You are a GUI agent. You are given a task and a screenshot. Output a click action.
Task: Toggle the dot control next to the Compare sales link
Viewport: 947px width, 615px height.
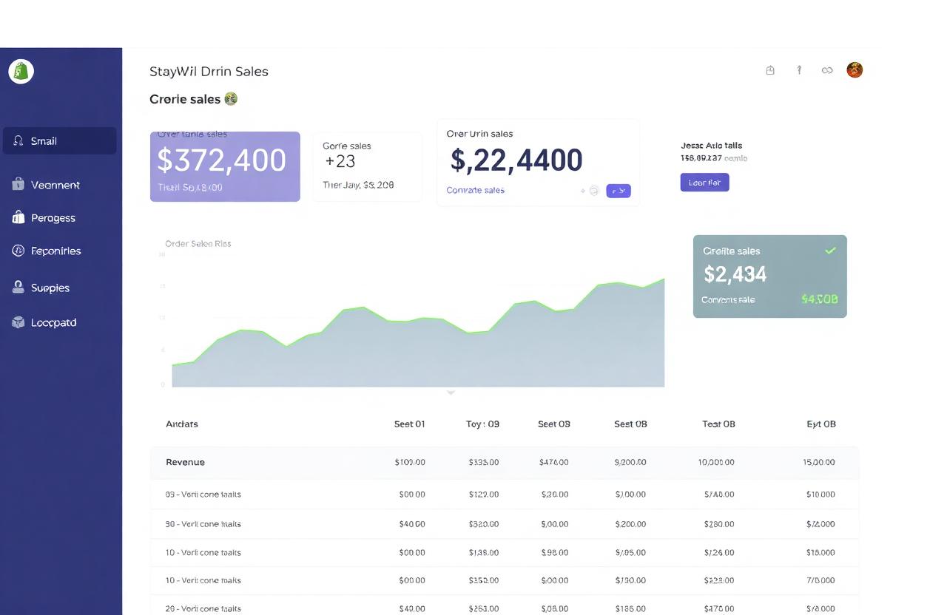click(x=584, y=191)
